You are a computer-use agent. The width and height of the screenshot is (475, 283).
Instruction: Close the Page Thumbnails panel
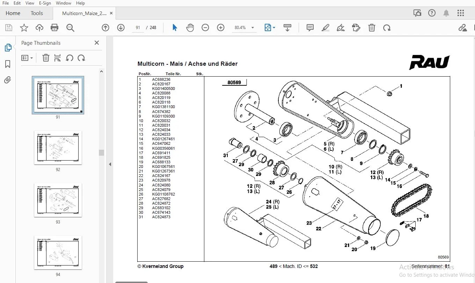97,43
